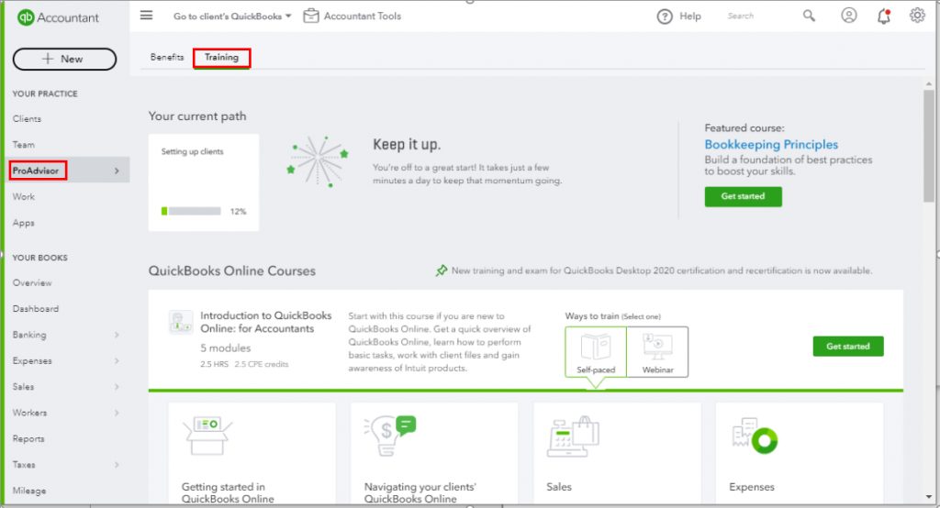Open Team in the sidebar

pos(23,144)
